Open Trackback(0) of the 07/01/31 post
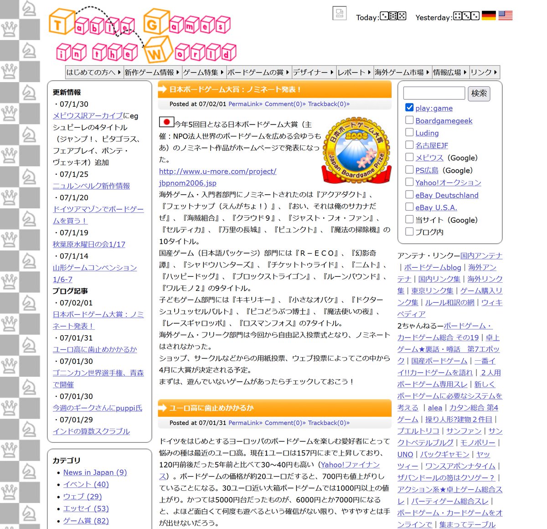 [329, 423]
